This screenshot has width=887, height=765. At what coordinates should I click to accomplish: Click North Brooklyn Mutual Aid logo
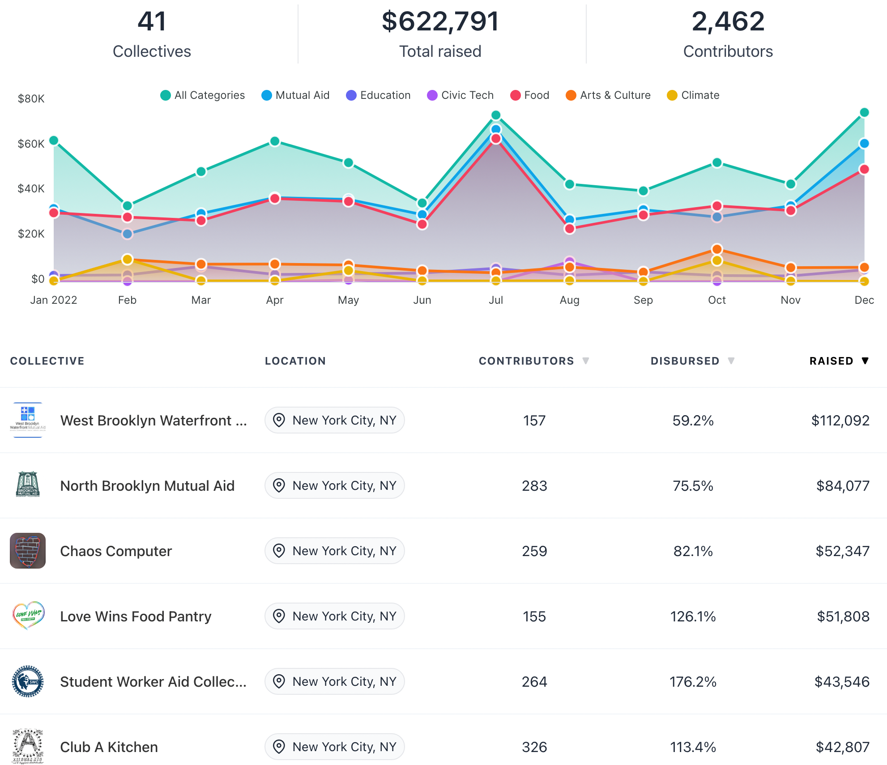point(28,485)
